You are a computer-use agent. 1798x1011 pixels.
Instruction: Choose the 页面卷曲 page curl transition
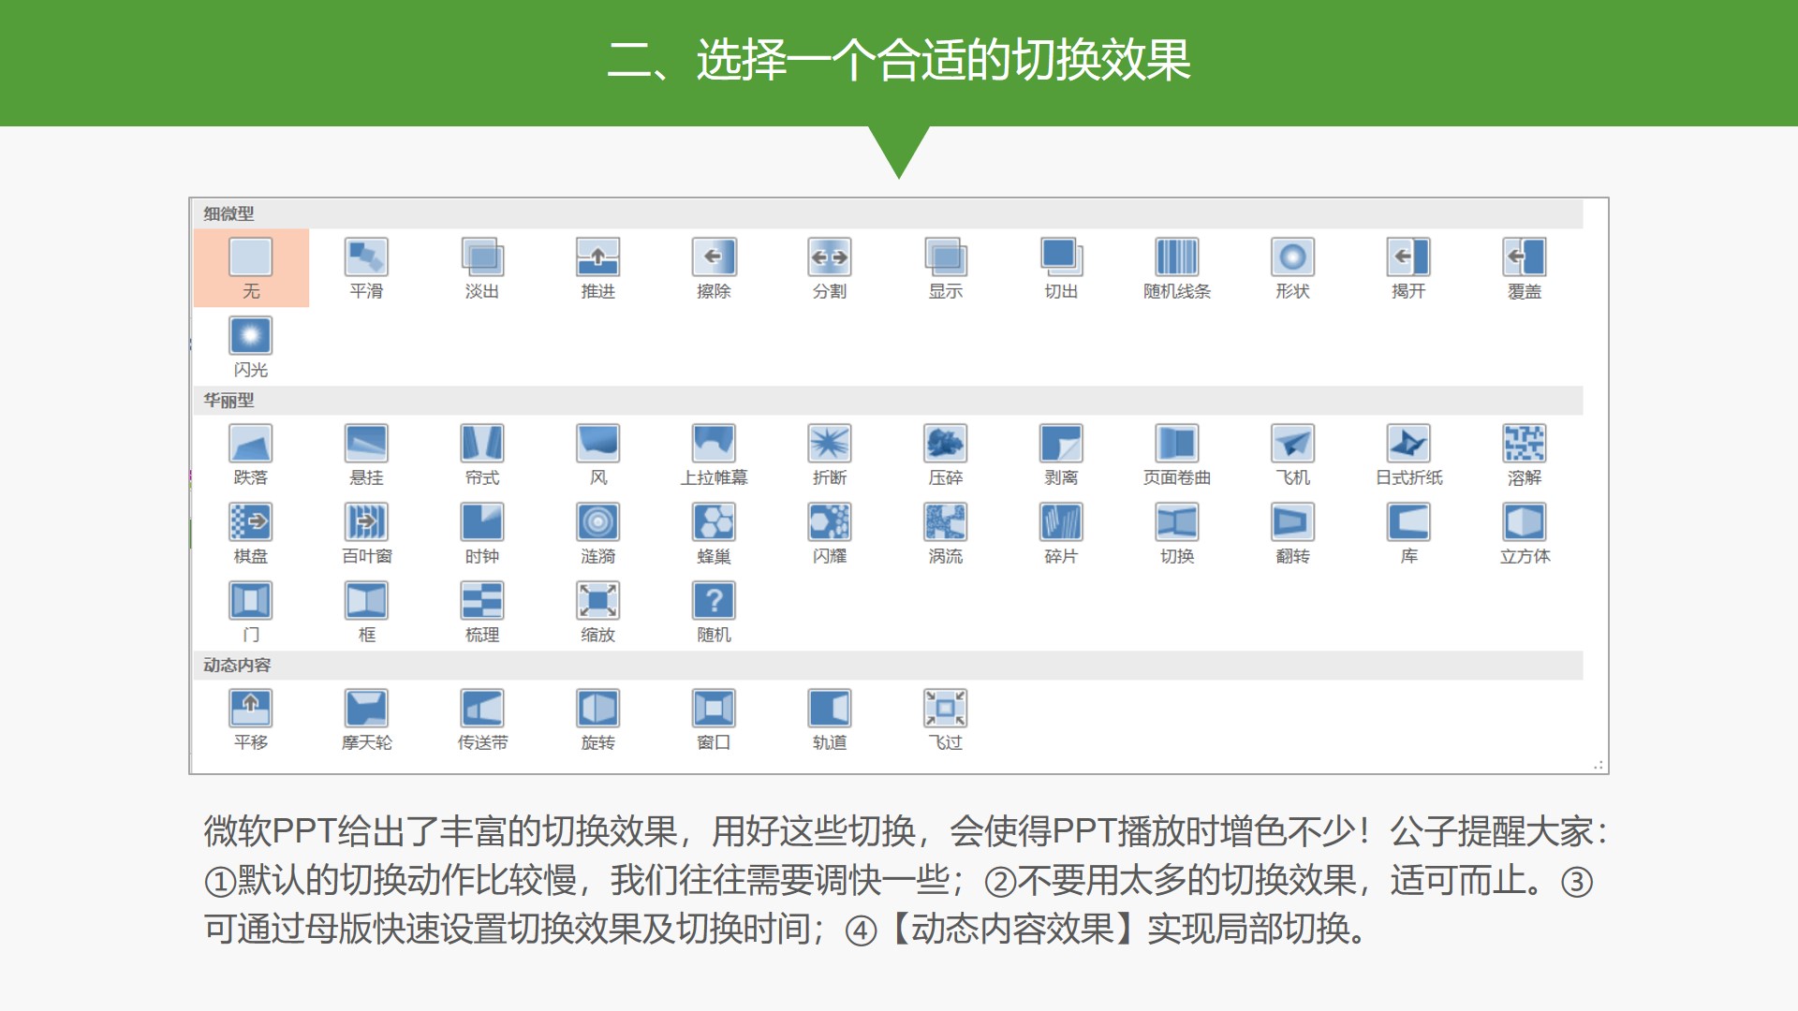tap(1177, 454)
